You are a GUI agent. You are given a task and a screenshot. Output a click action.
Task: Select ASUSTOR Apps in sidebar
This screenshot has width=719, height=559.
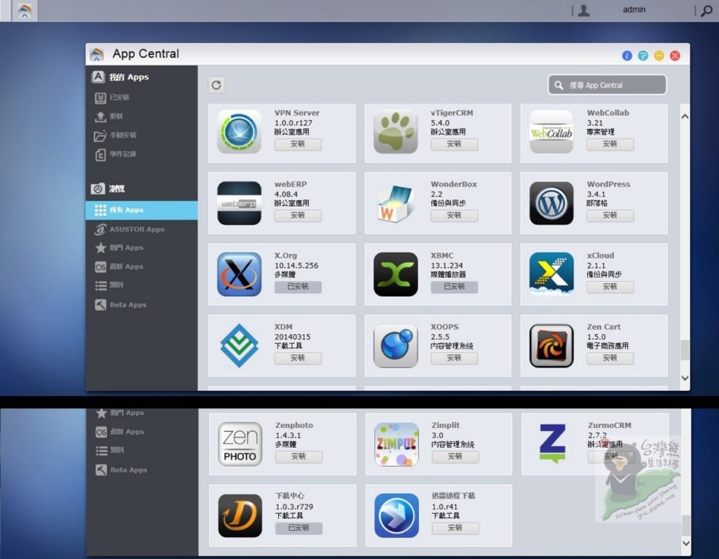[x=141, y=229]
